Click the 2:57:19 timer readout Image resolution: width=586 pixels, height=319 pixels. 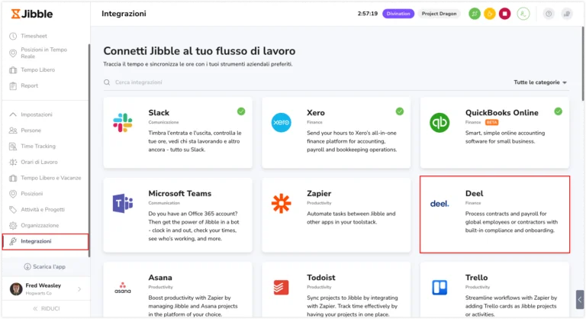pyautogui.click(x=367, y=14)
